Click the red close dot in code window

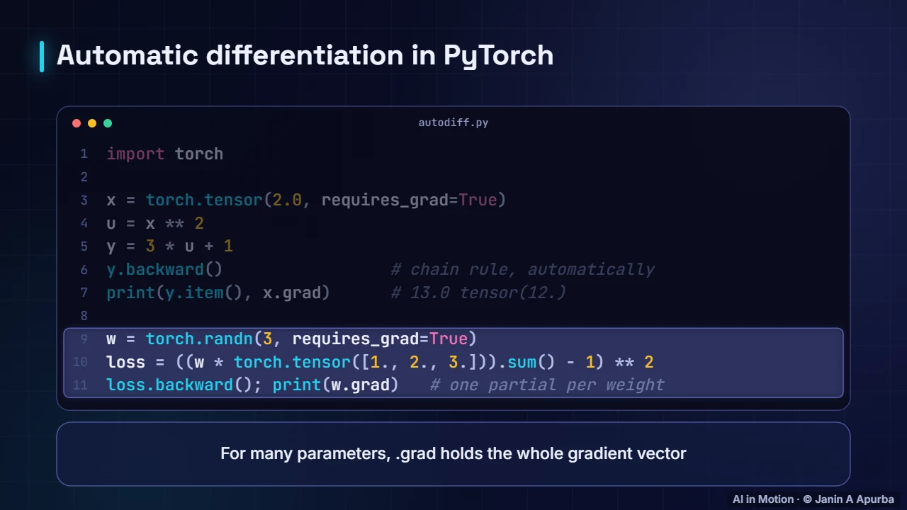[x=77, y=123]
